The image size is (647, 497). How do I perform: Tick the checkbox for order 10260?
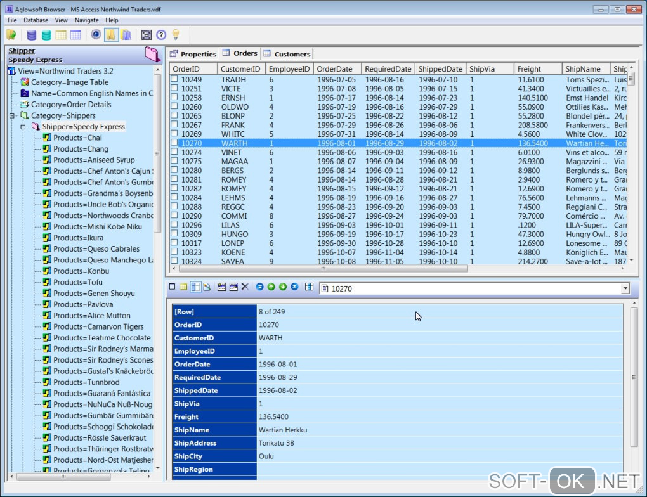coord(174,107)
